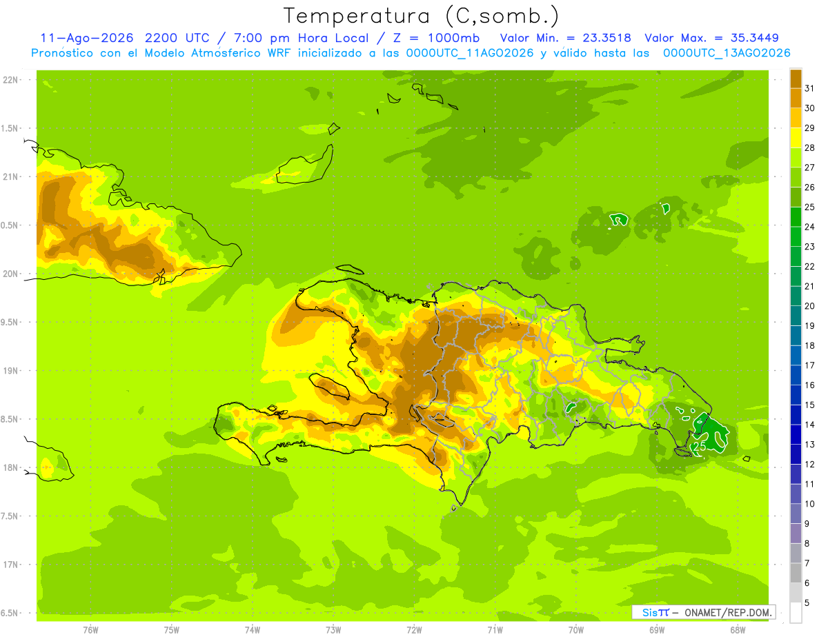Click the "2200 UTC" time text
The image size is (828, 639).
click(x=178, y=38)
